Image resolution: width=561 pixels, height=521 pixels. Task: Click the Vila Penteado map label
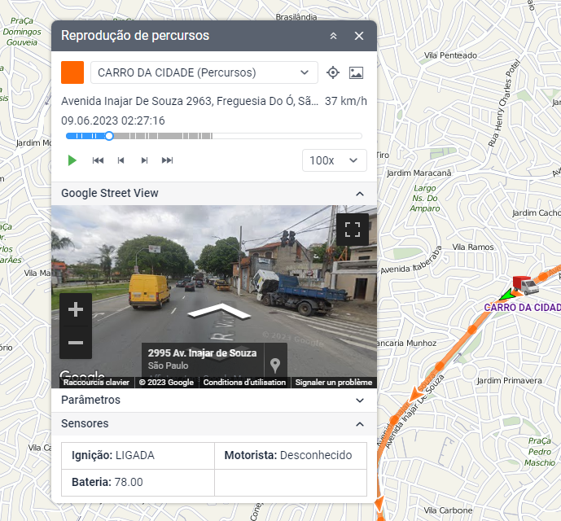[450, 55]
